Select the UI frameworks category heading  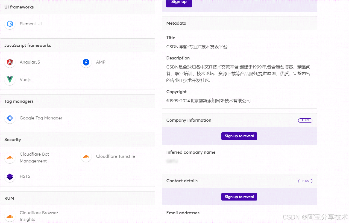point(19,7)
